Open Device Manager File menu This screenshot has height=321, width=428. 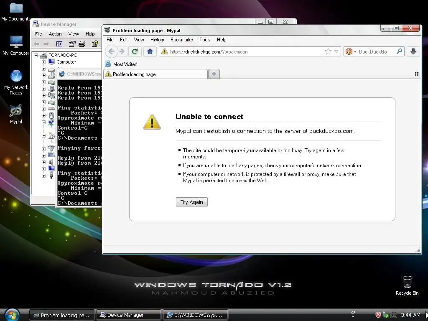click(x=38, y=34)
